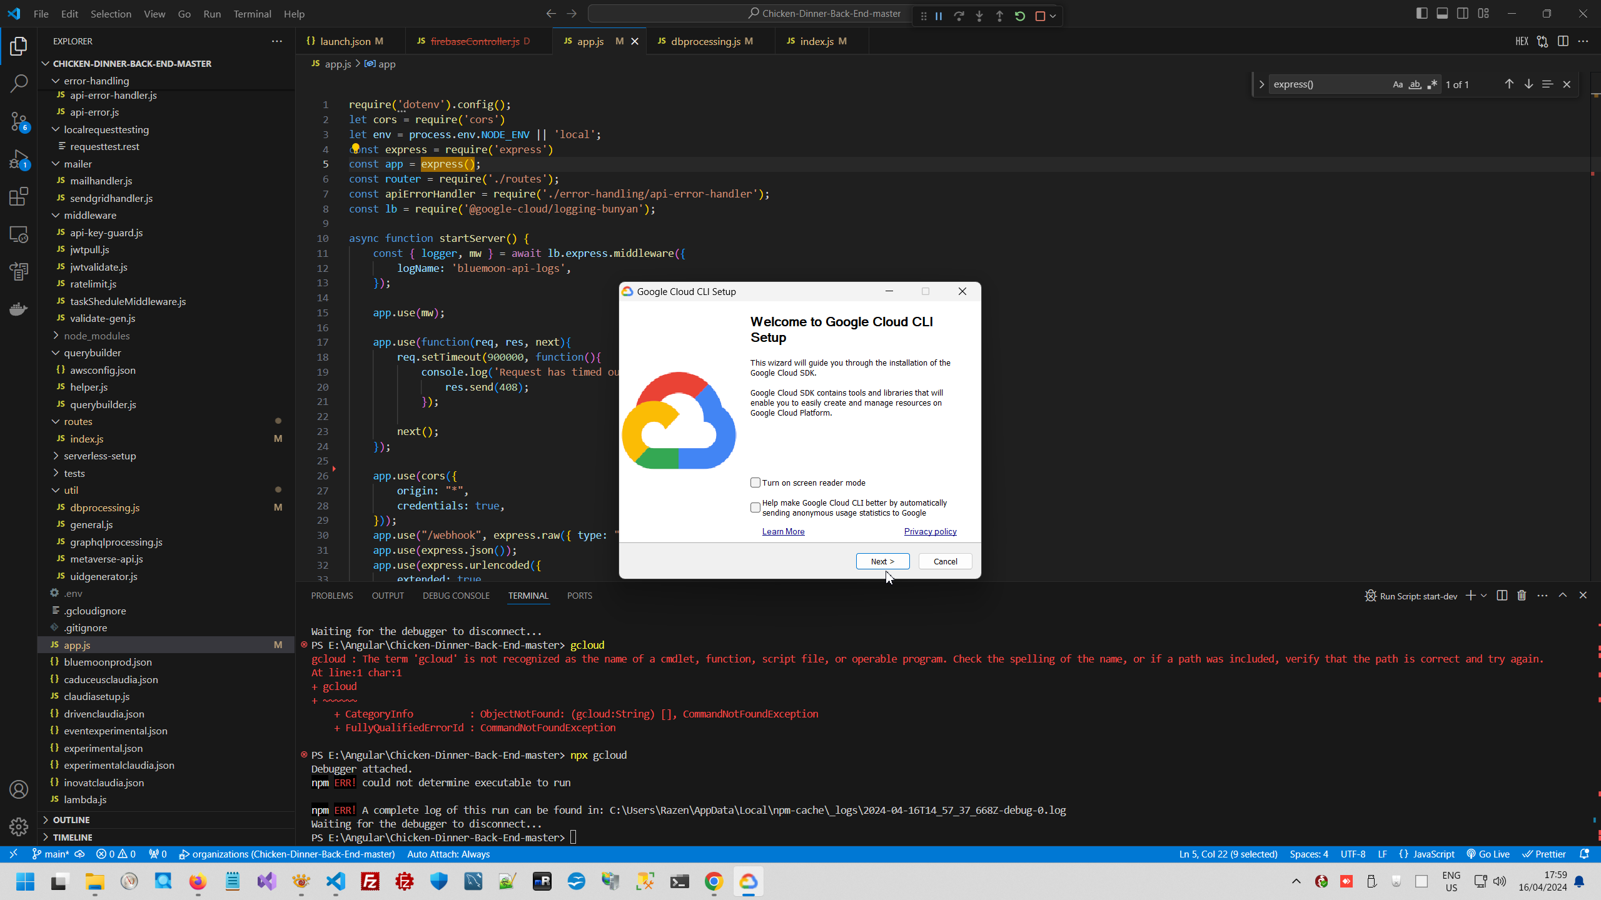Click Next in Google Cloud CLI Setup
This screenshot has width=1601, height=900.
click(x=882, y=561)
